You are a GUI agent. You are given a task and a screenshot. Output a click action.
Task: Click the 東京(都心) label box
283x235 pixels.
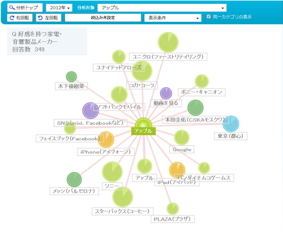[x=231, y=136]
